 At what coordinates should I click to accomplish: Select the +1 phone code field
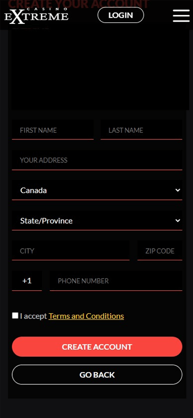pos(27,281)
